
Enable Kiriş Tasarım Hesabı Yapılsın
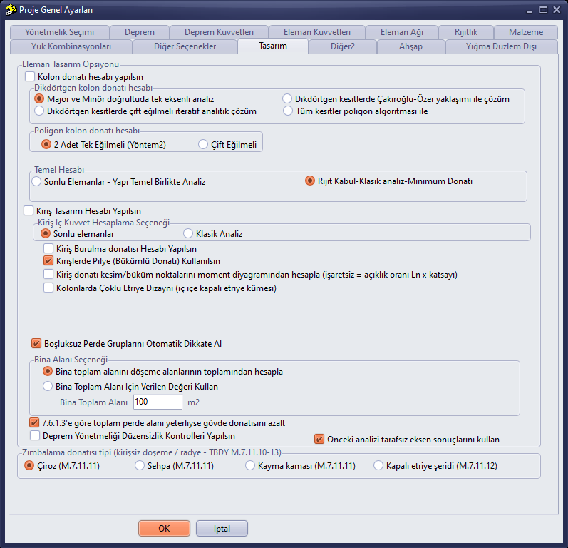click(29, 210)
